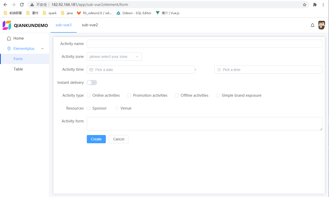
Task: Click the browser forward arrow
Action: (14, 5)
